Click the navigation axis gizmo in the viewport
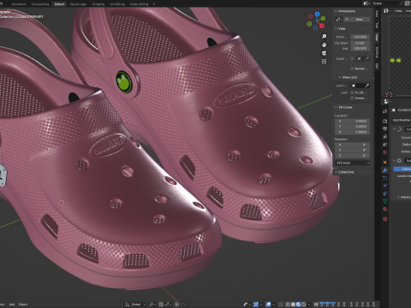This screenshot has width=411, height=308. coord(316,21)
